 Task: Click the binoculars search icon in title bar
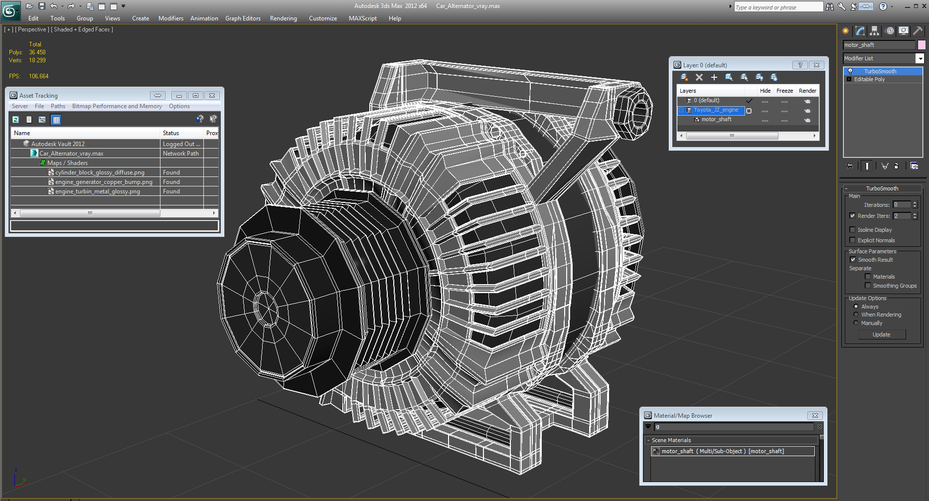click(x=830, y=6)
